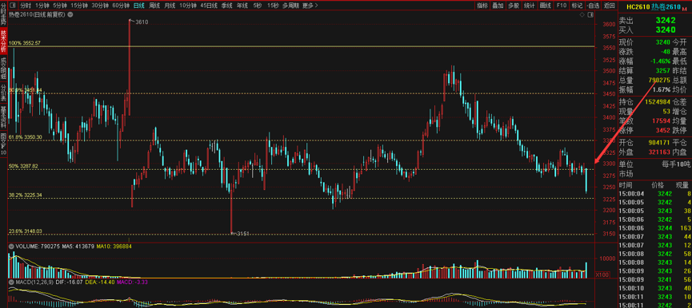Click the 3610 high price marker
This screenshot has height=308, width=692.
[142, 22]
